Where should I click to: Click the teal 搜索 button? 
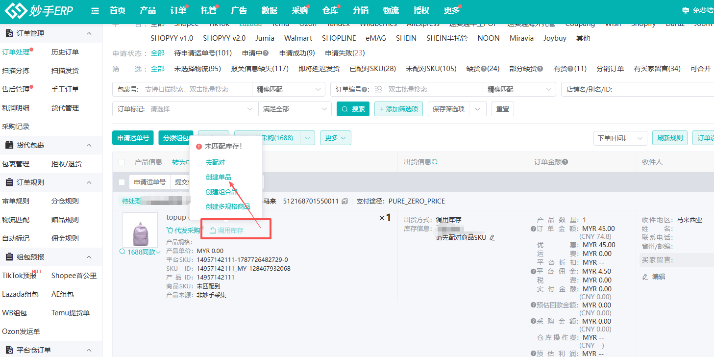[353, 109]
